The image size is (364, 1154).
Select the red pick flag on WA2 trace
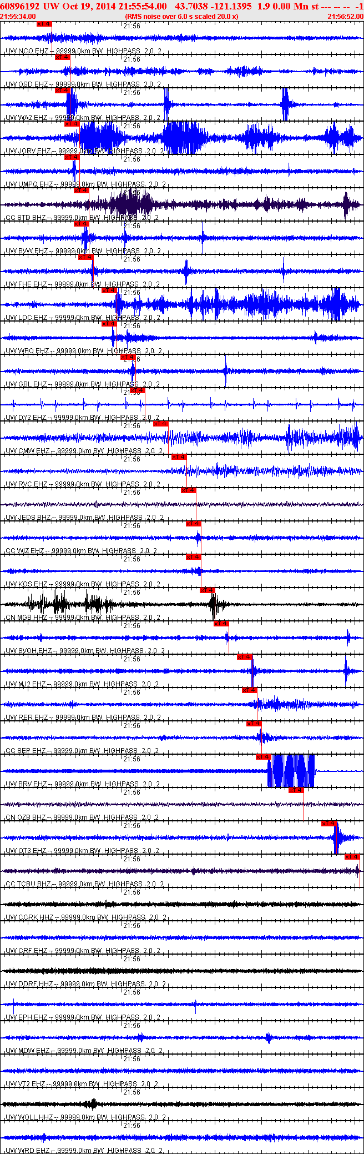(63, 91)
